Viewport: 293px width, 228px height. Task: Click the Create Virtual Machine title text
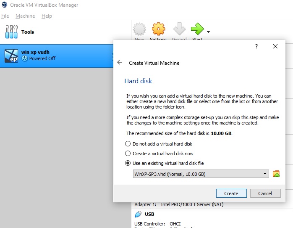click(x=154, y=63)
